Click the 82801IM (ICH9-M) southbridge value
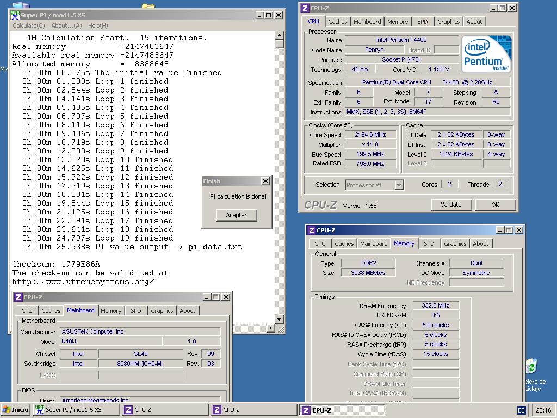This screenshot has height=418, width=557. click(141, 364)
